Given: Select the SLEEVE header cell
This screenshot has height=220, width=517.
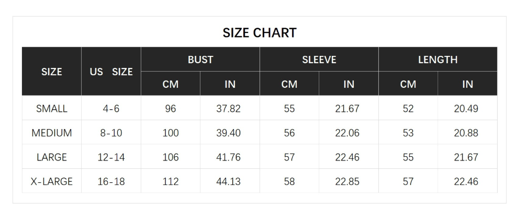Looking at the screenshot, I should [x=319, y=60].
